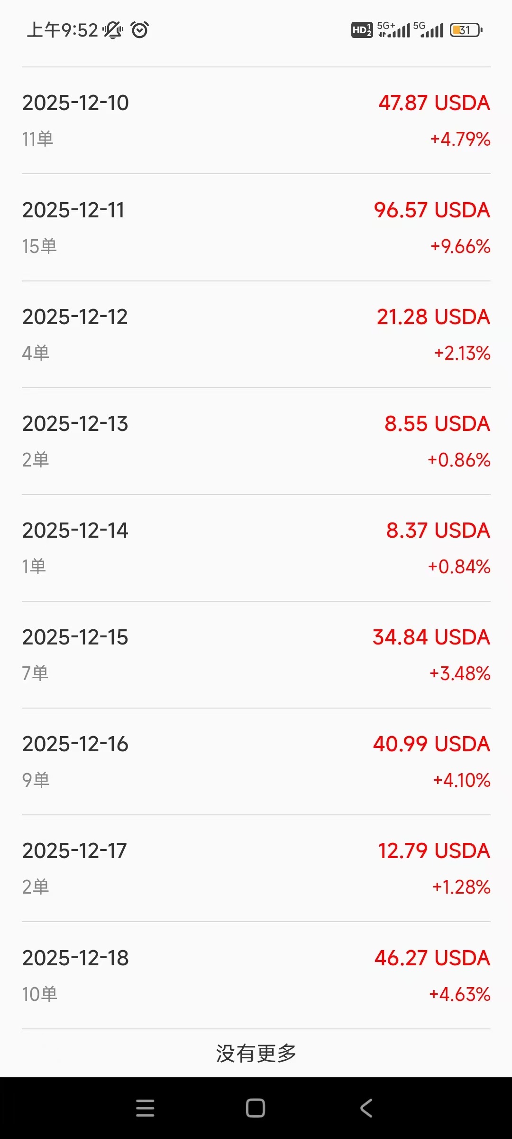512x1139 pixels.
Task: Select the 21.28 USDA profit amount
Action: (433, 317)
